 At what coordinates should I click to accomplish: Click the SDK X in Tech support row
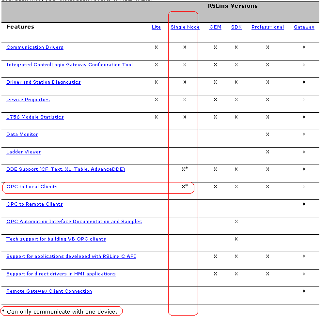click(x=236, y=239)
